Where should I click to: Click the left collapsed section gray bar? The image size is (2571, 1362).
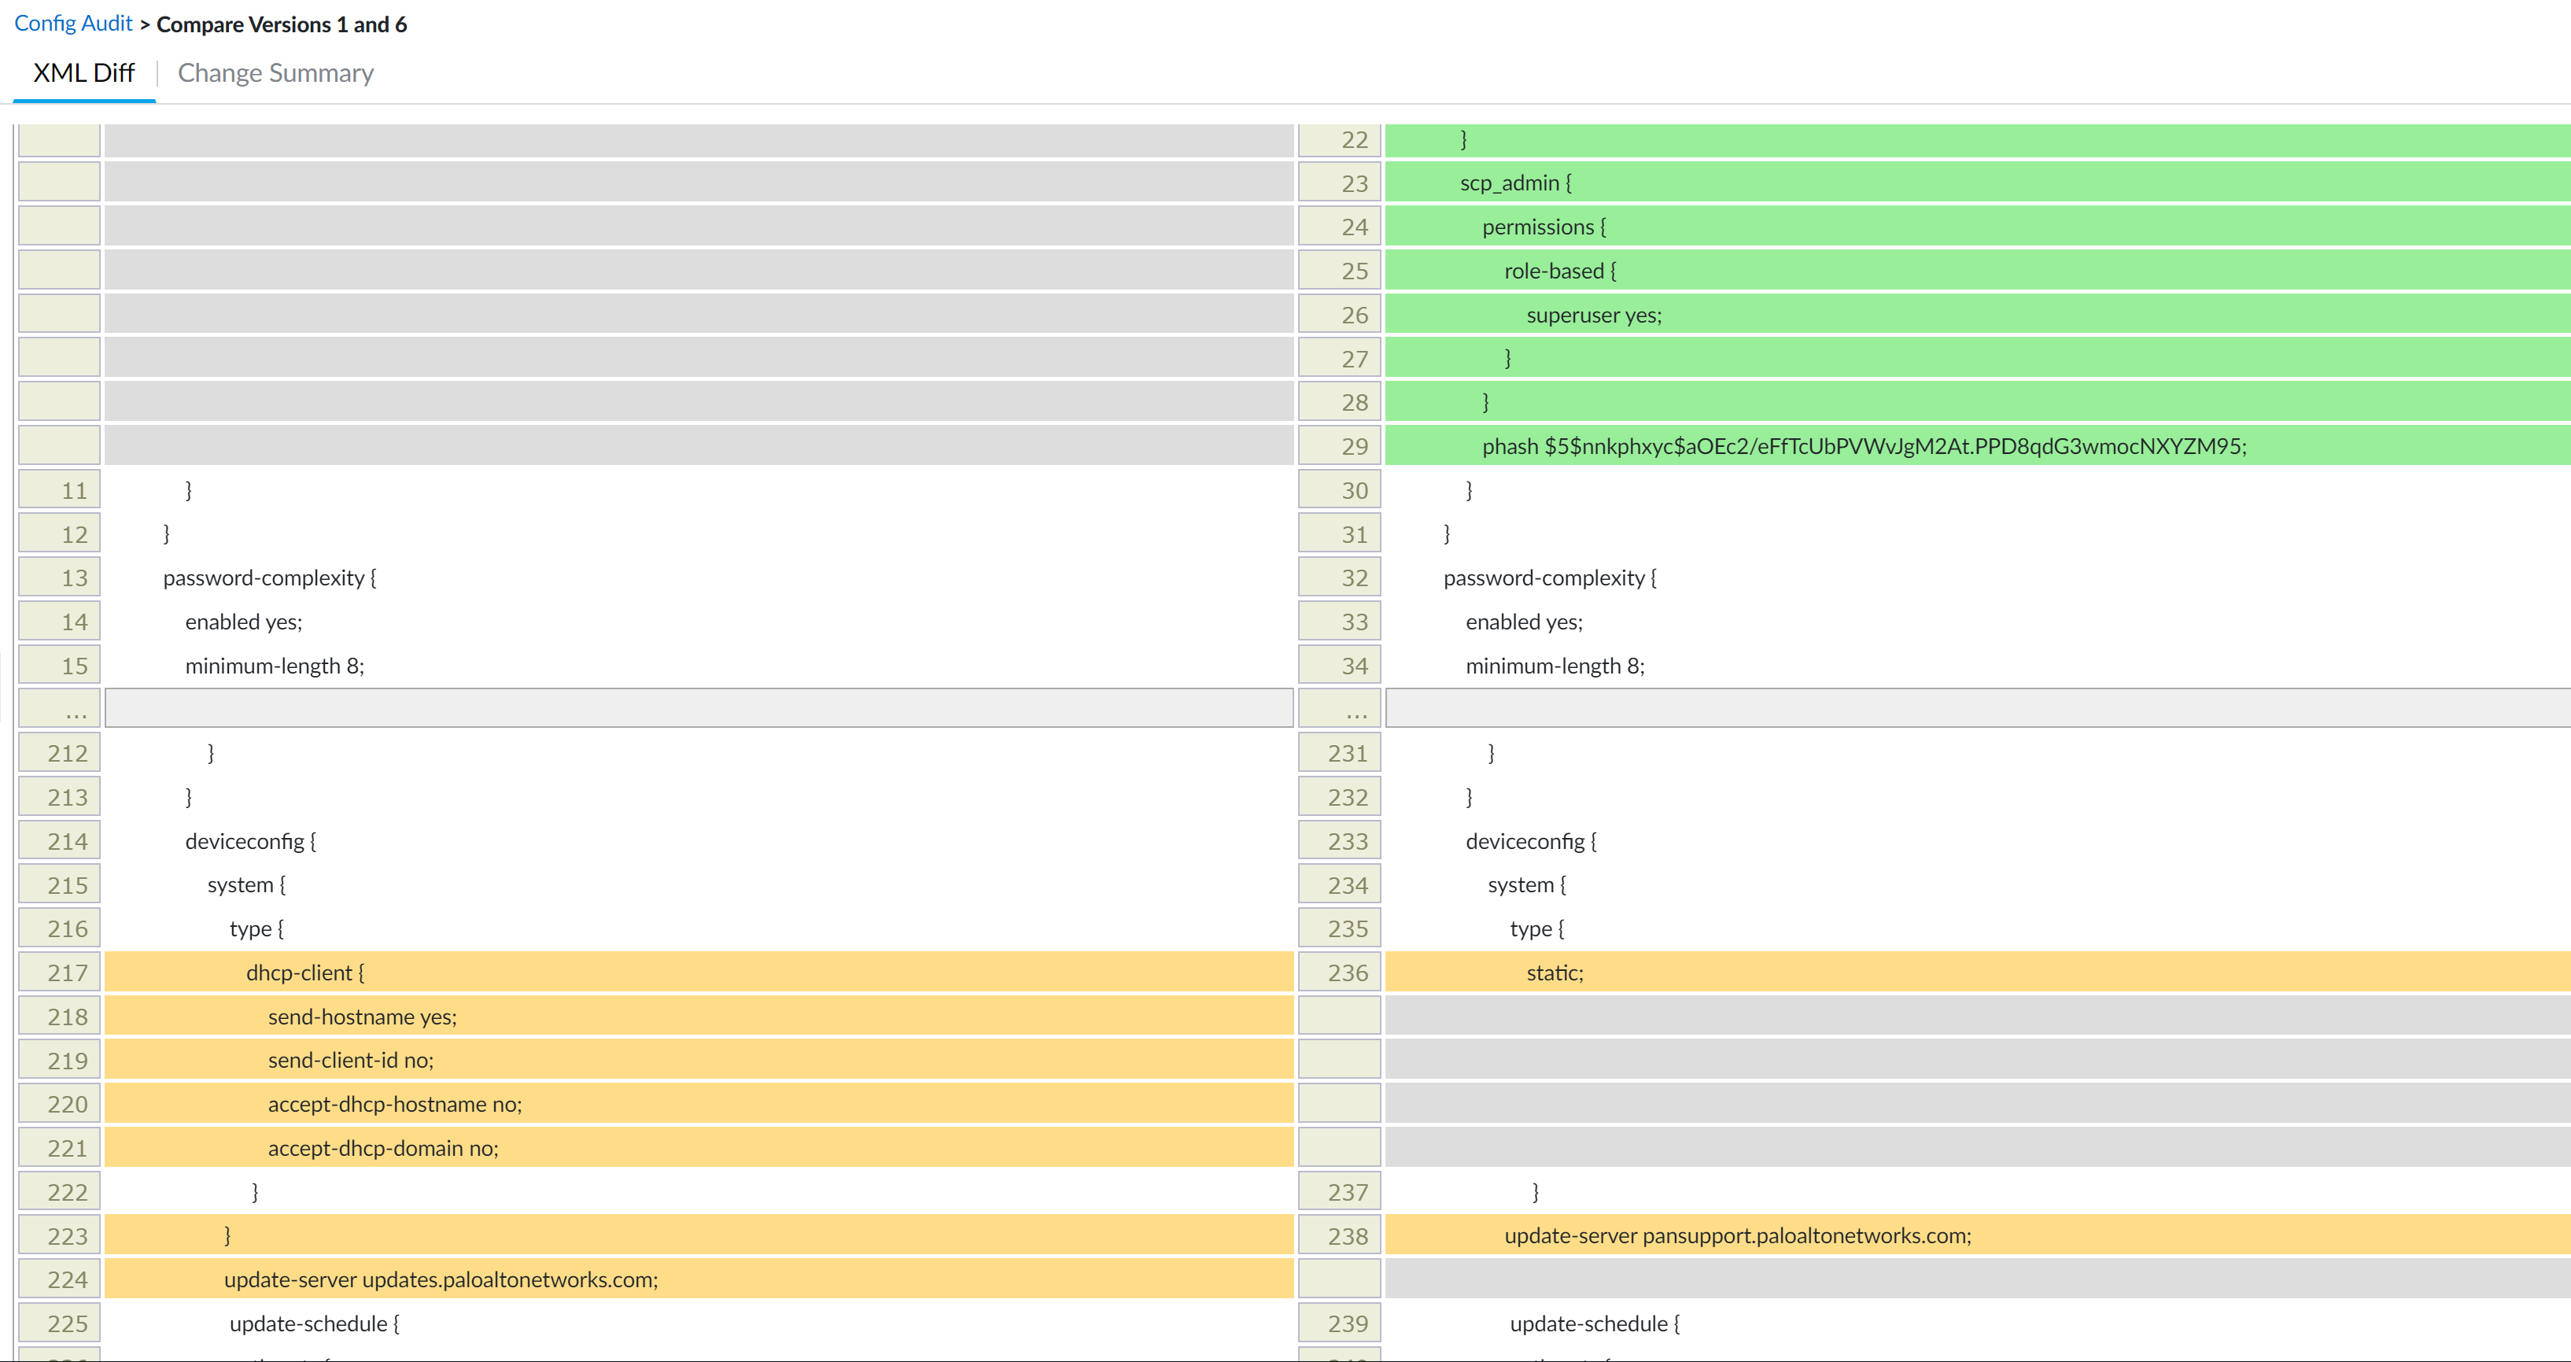tap(699, 709)
